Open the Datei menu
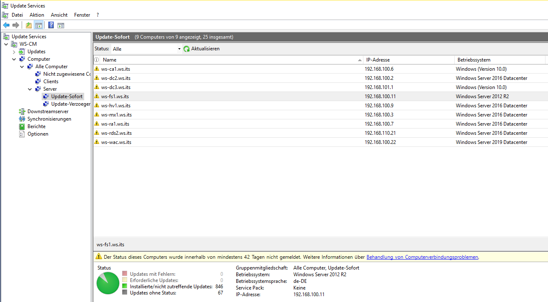548x302 pixels. pos(17,15)
